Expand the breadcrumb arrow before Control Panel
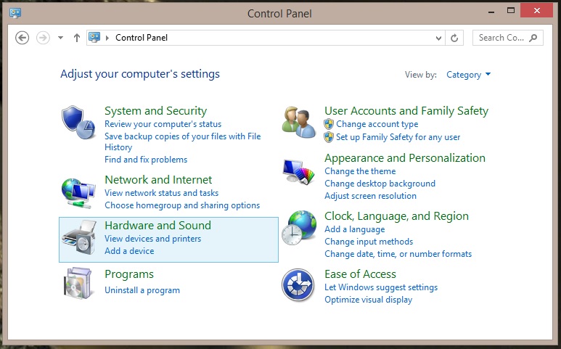The width and height of the screenshot is (561, 349). (x=107, y=38)
